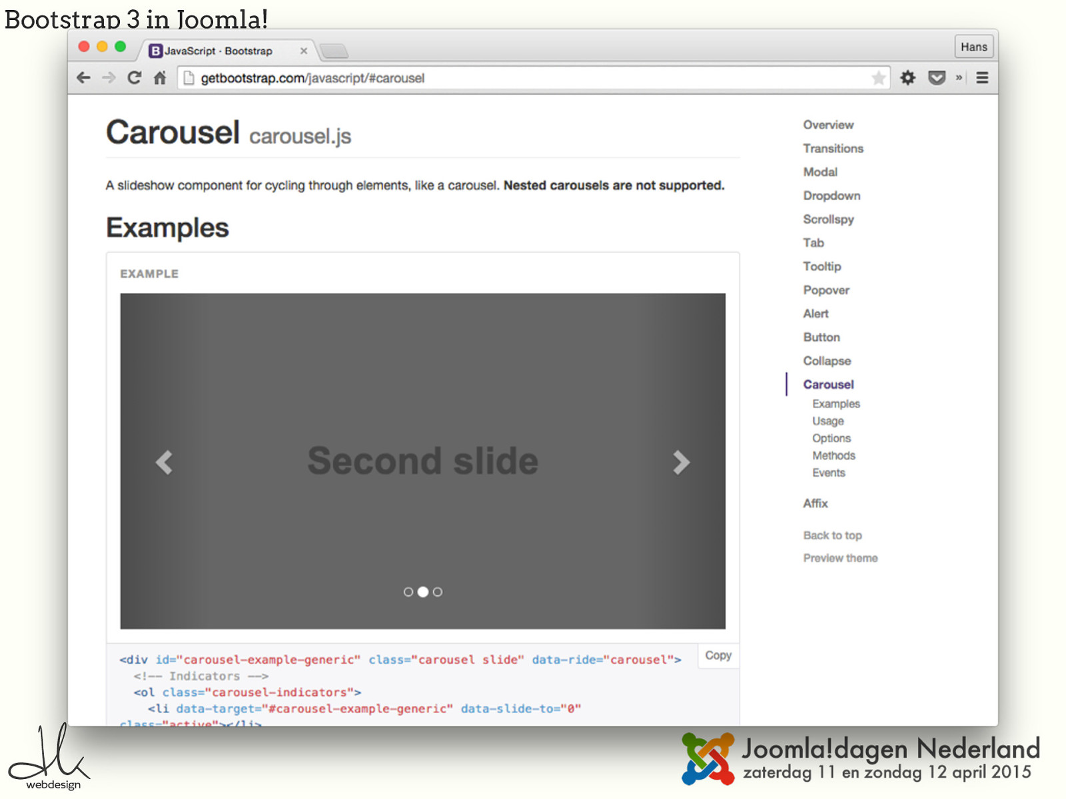The image size is (1066, 799).
Task: Open the Collapse section link
Action: tap(827, 361)
